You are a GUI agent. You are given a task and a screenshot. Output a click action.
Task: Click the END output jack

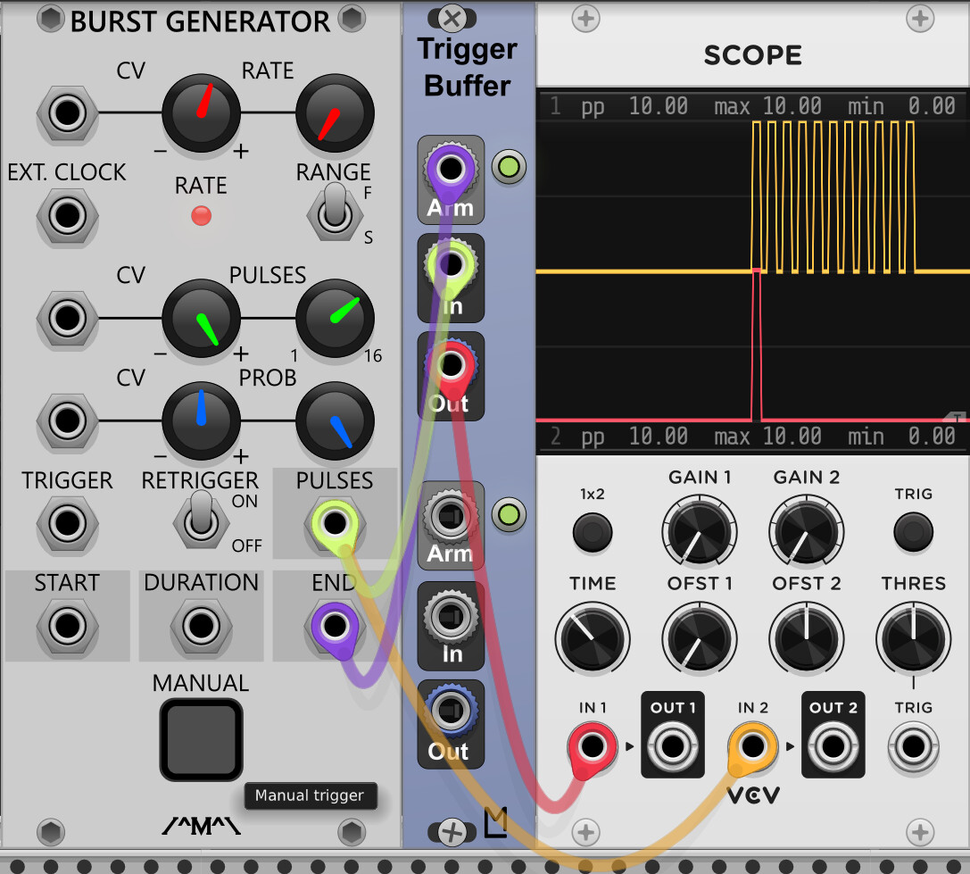[335, 626]
